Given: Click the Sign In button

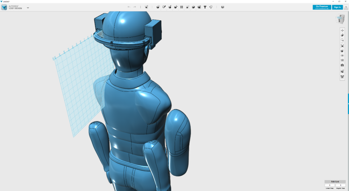Looking at the screenshot, I should (x=337, y=7).
